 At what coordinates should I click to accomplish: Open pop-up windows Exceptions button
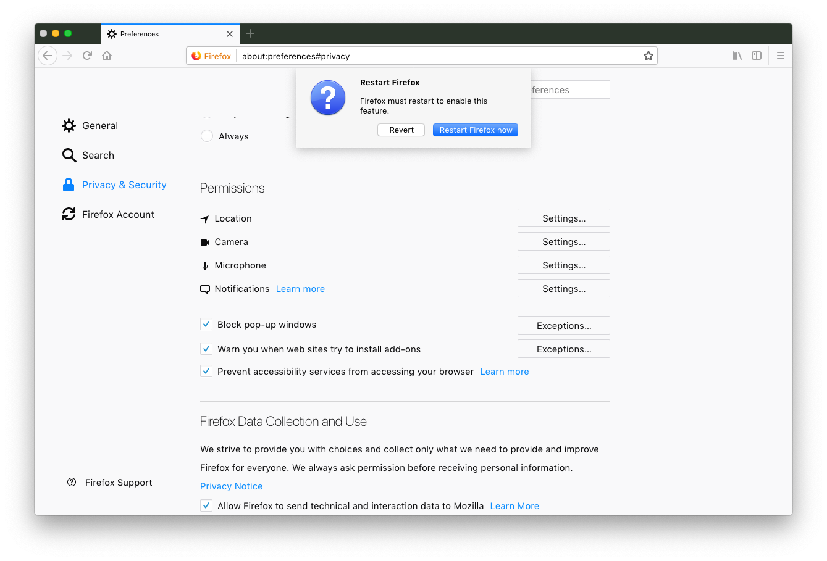(564, 325)
